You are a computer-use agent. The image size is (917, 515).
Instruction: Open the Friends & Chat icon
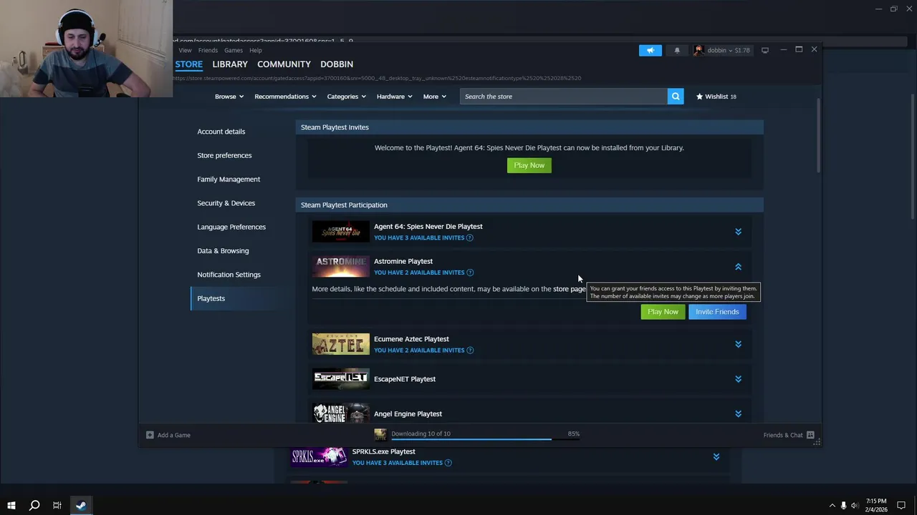pos(810,435)
